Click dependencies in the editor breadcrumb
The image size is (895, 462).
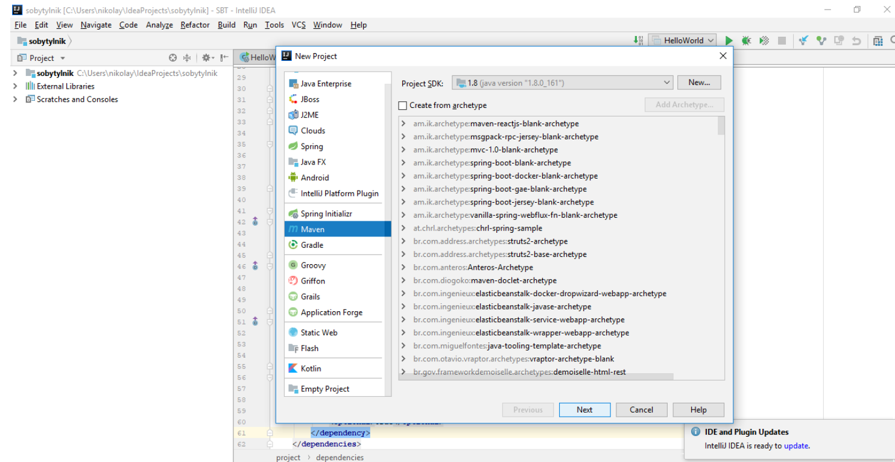point(340,457)
